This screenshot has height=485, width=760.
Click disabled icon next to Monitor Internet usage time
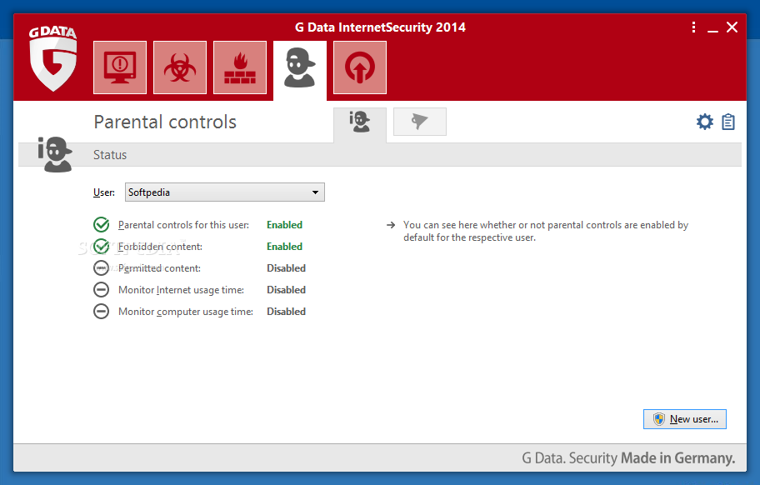[x=102, y=290]
